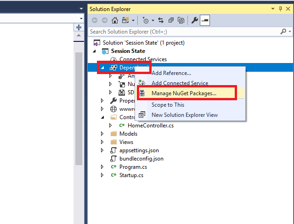Click the Connected Services cloud icon
The width and height of the screenshot is (294, 224).
click(113, 59)
